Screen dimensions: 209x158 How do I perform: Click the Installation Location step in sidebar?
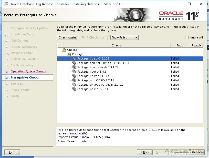coord(25,59)
